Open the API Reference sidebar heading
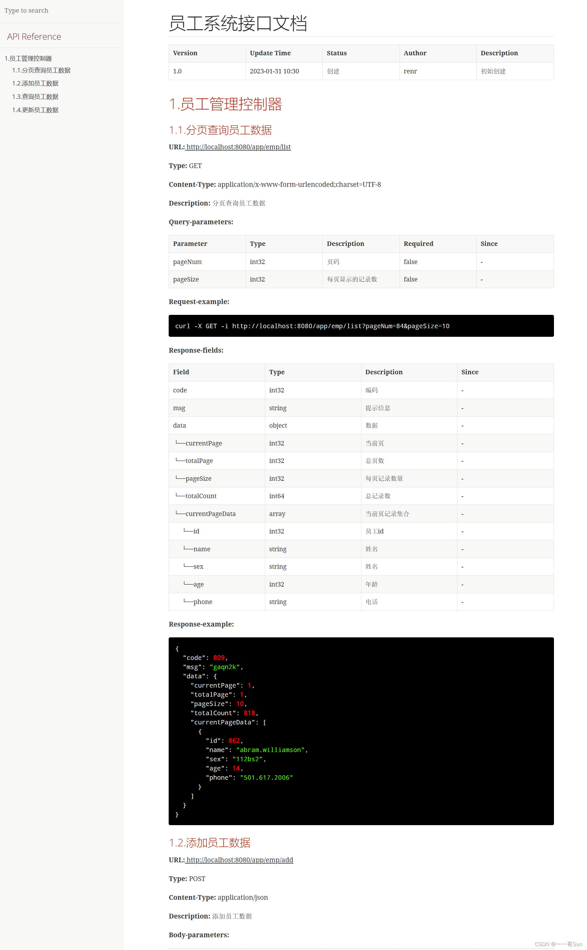 (34, 37)
